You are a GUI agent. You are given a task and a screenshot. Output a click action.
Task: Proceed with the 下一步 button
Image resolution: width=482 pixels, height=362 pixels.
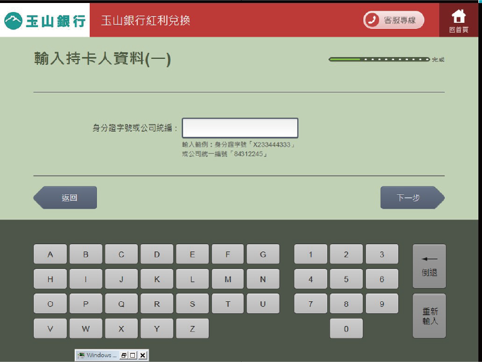tap(413, 198)
